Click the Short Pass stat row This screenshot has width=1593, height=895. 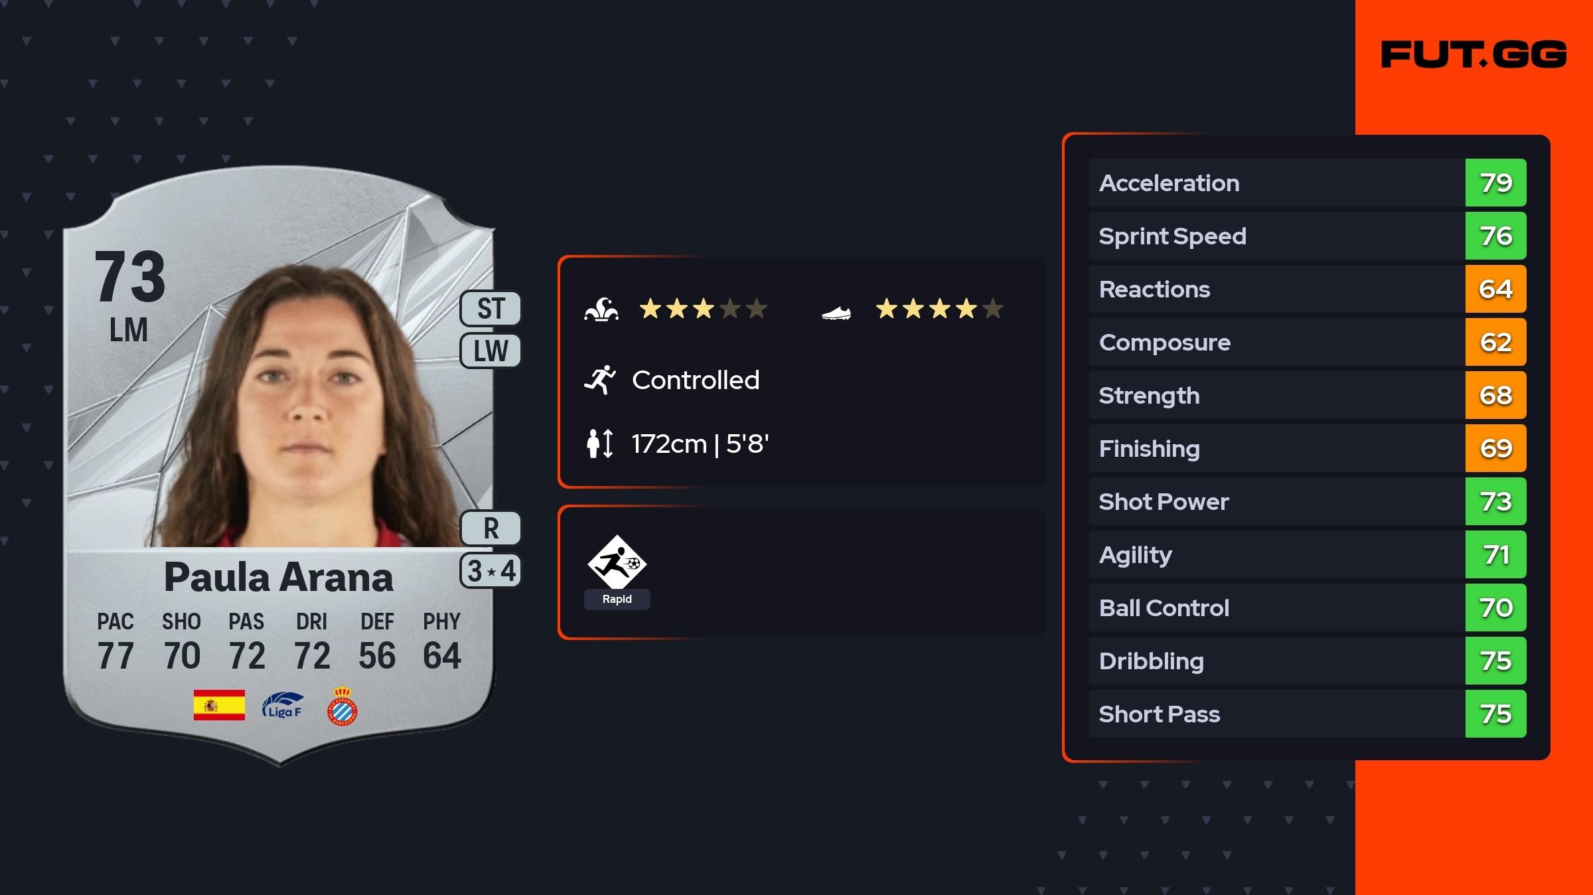[x=1274, y=714]
